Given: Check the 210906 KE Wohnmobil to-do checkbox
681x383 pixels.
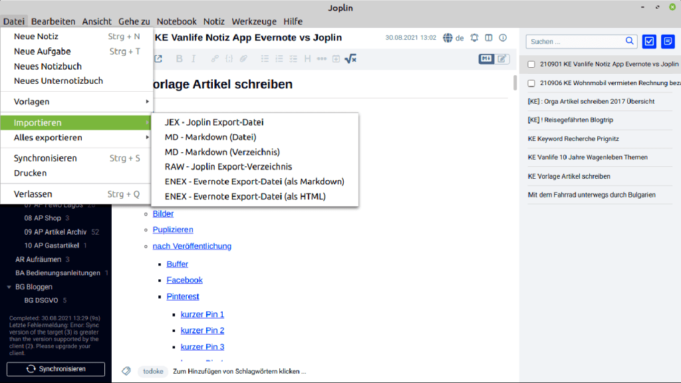Looking at the screenshot, I should (x=531, y=83).
